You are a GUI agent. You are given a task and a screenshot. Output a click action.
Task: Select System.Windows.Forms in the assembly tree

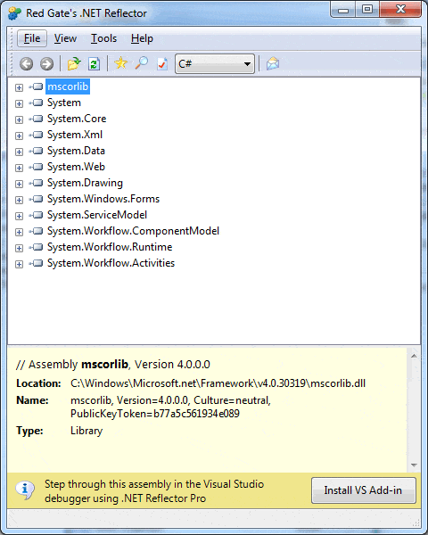pyautogui.click(x=103, y=199)
